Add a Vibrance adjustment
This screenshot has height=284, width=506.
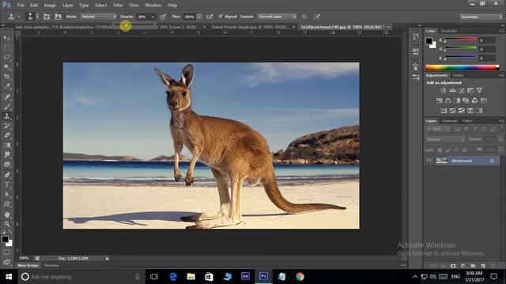click(x=480, y=91)
